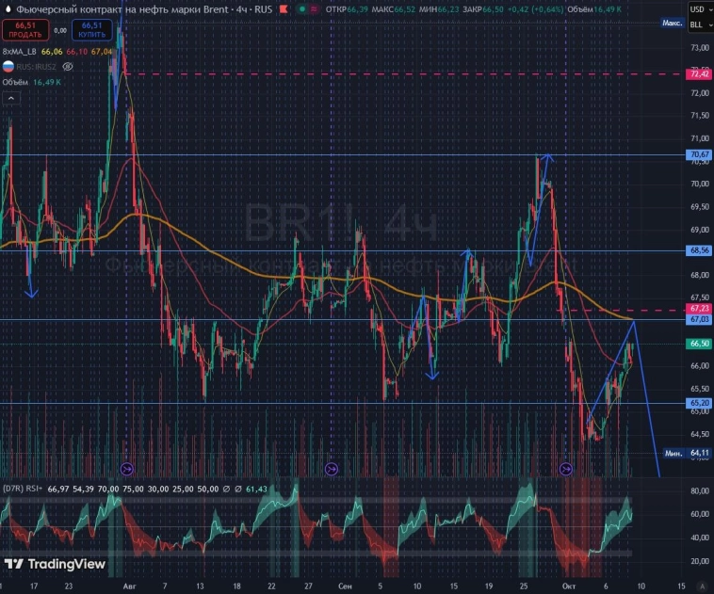Click the oil drop symbol icon in title
Image resolution: width=714 pixels, height=594 pixels.
point(8,8)
